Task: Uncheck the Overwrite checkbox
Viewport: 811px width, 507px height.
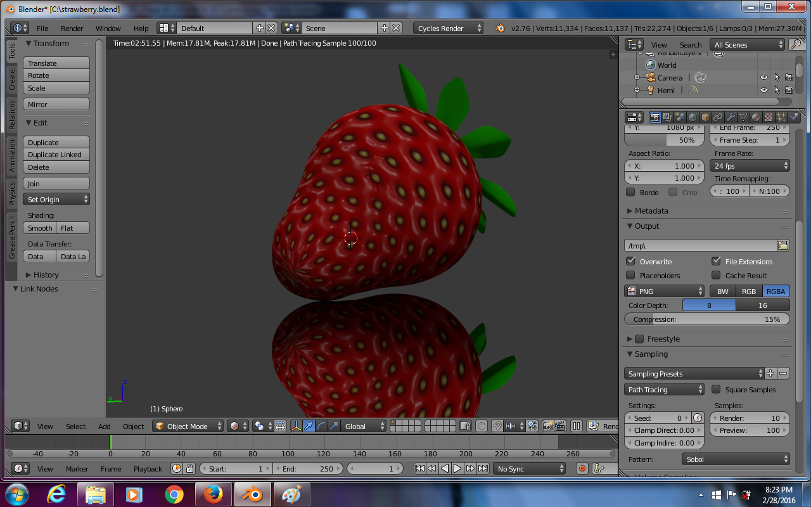Action: [x=630, y=261]
